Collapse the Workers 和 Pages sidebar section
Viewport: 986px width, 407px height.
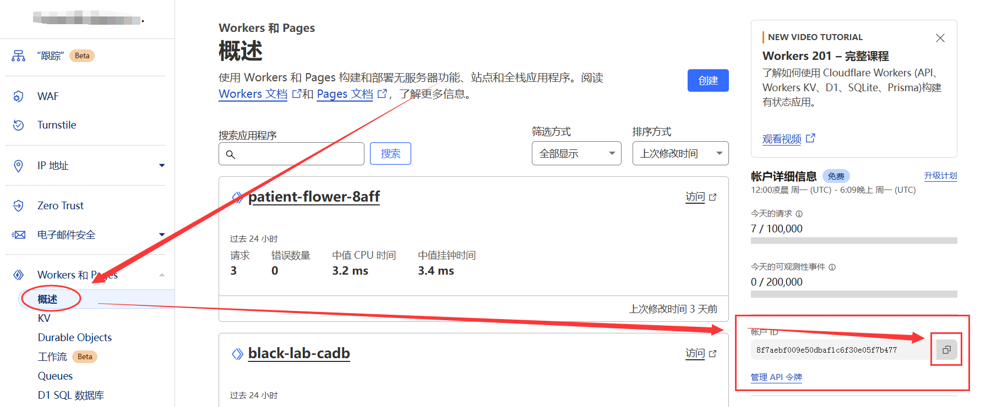click(x=161, y=275)
